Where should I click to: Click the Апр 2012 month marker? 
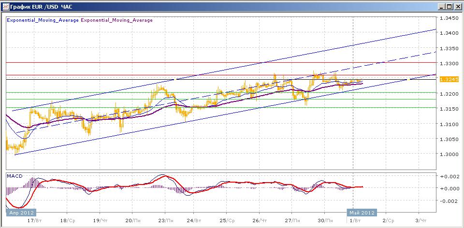(x=19, y=213)
